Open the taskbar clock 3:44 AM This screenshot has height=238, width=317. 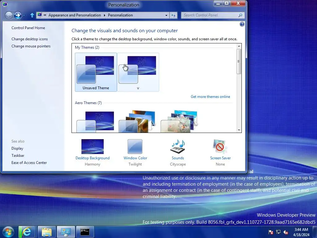click(301, 232)
